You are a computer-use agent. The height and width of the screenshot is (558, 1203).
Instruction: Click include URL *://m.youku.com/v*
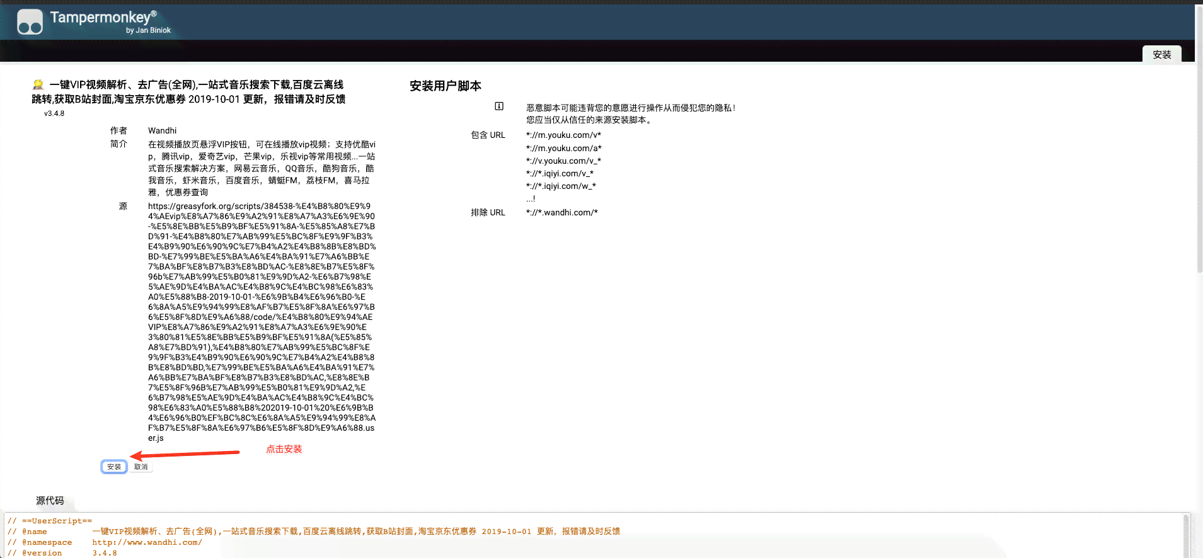pyautogui.click(x=563, y=135)
